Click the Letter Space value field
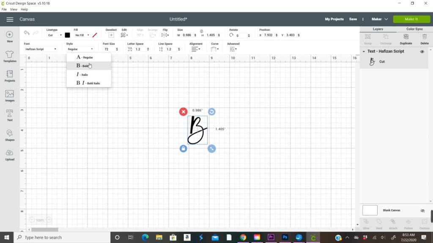Screen dimensions: 433x243 140,49
